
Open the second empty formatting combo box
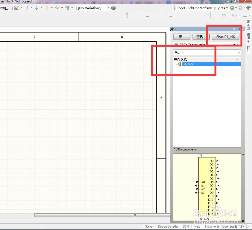[x=159, y=15]
